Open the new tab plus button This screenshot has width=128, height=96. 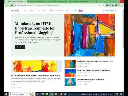pos(97,2)
